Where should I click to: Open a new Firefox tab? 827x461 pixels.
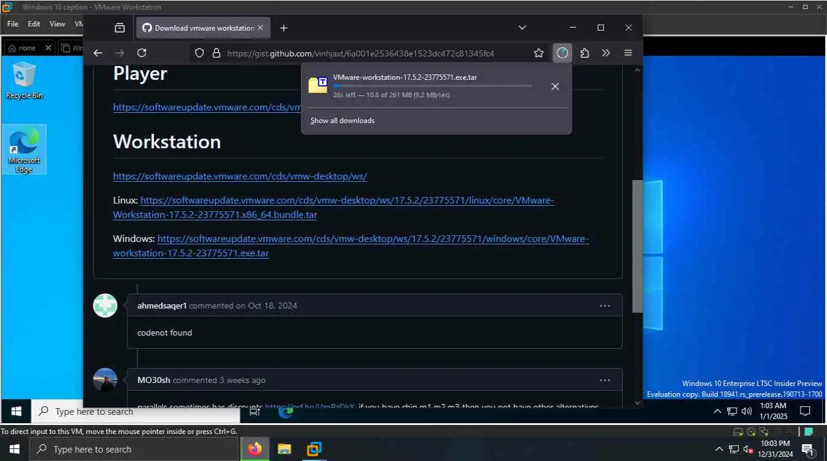point(284,28)
